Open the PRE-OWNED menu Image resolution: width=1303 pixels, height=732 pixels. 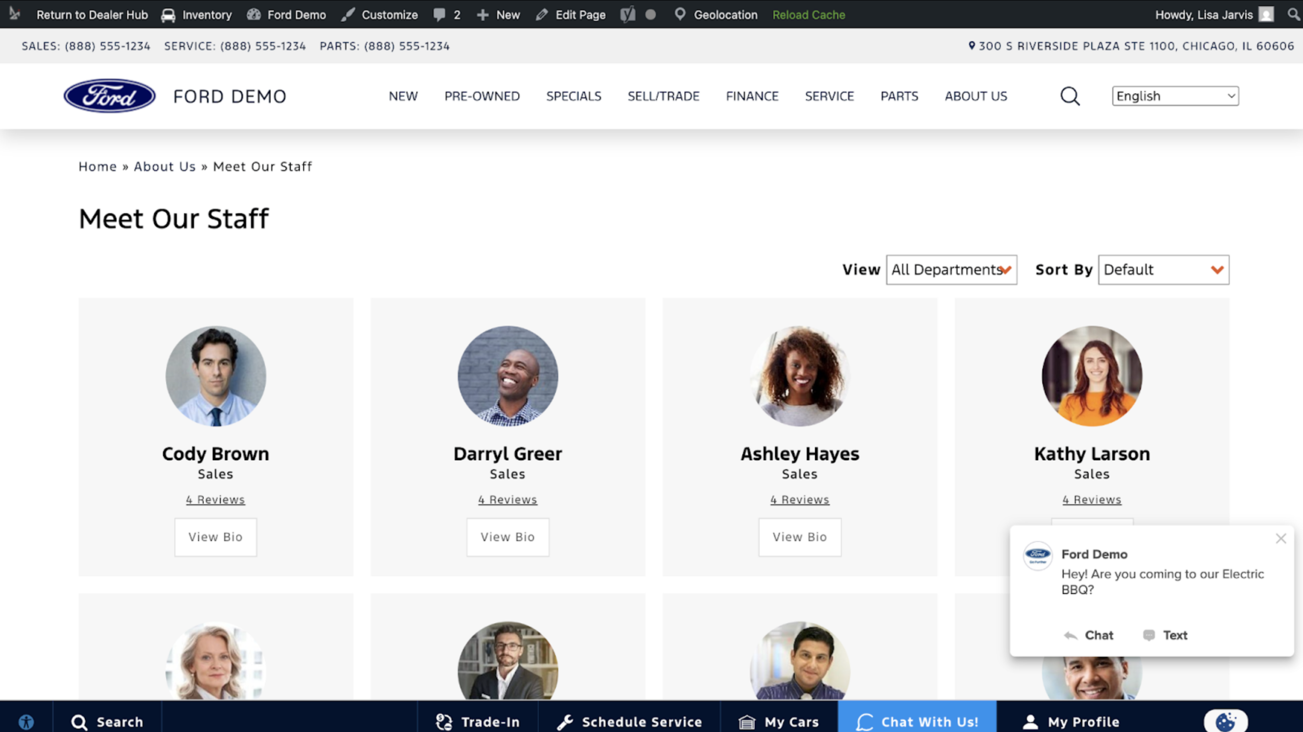(x=482, y=96)
